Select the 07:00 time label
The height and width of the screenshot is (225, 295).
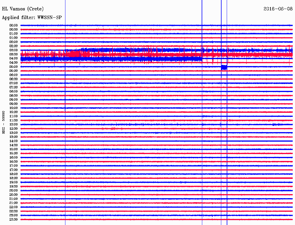tap(14, 83)
